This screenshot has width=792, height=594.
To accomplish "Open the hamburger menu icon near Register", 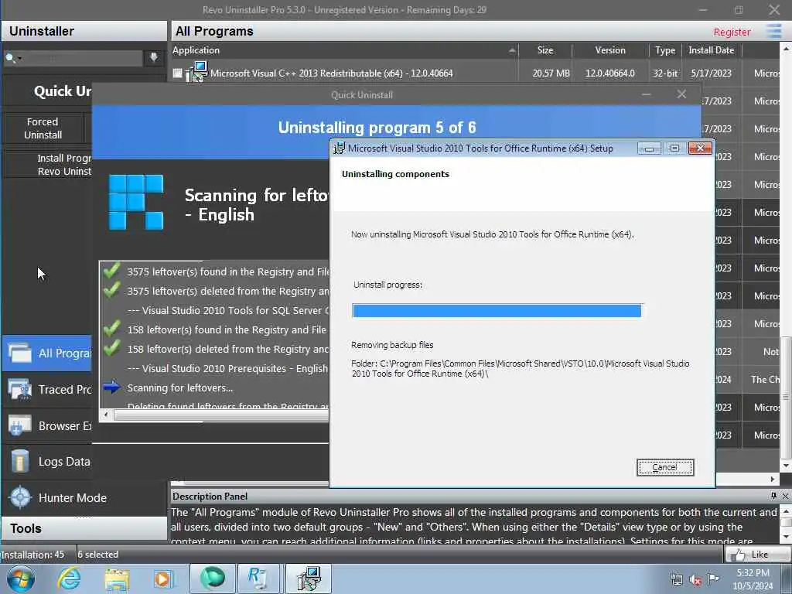I will [773, 31].
